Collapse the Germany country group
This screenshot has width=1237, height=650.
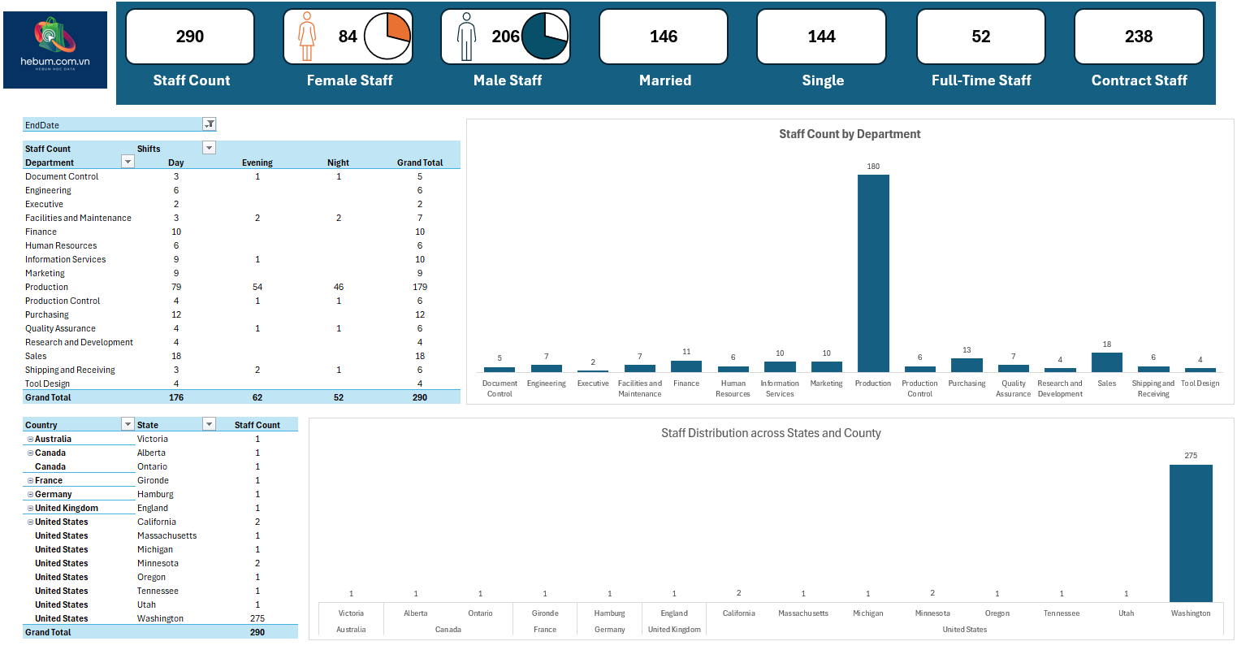click(30, 494)
